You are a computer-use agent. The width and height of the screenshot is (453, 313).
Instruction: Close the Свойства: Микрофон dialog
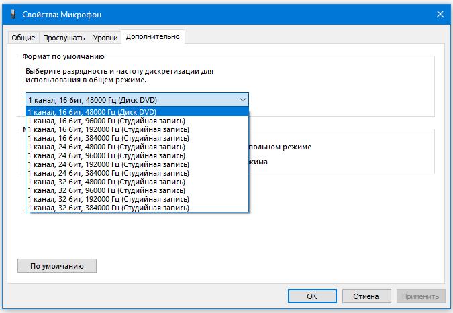coord(440,13)
